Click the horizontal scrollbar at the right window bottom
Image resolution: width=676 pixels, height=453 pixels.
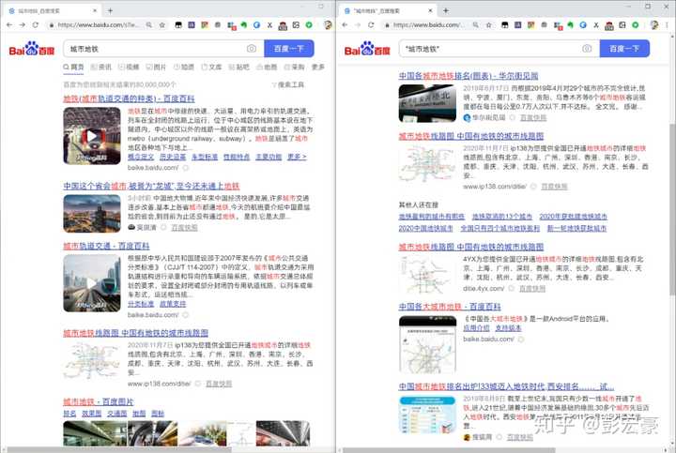[x=449, y=450]
